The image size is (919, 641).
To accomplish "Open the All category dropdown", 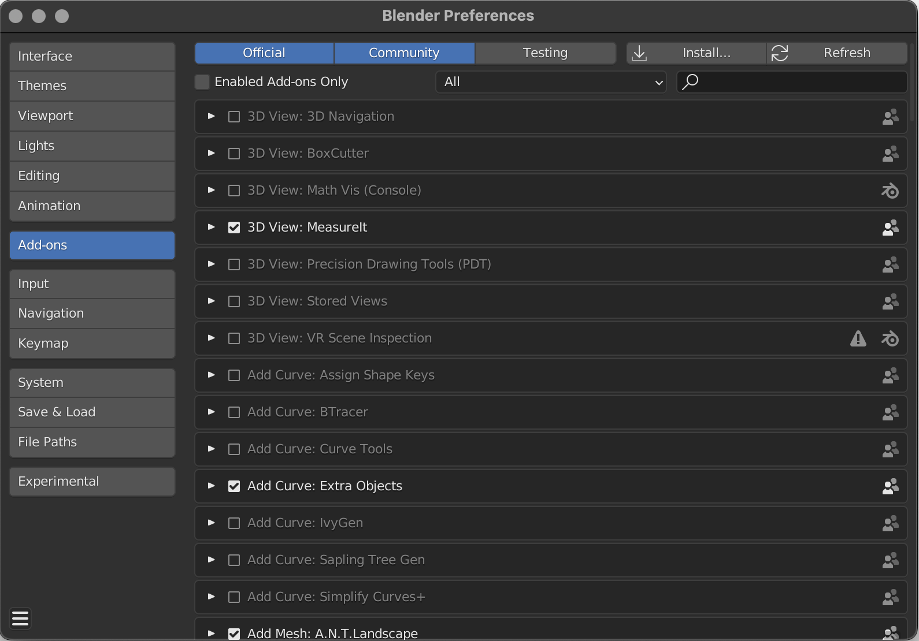I will [551, 82].
